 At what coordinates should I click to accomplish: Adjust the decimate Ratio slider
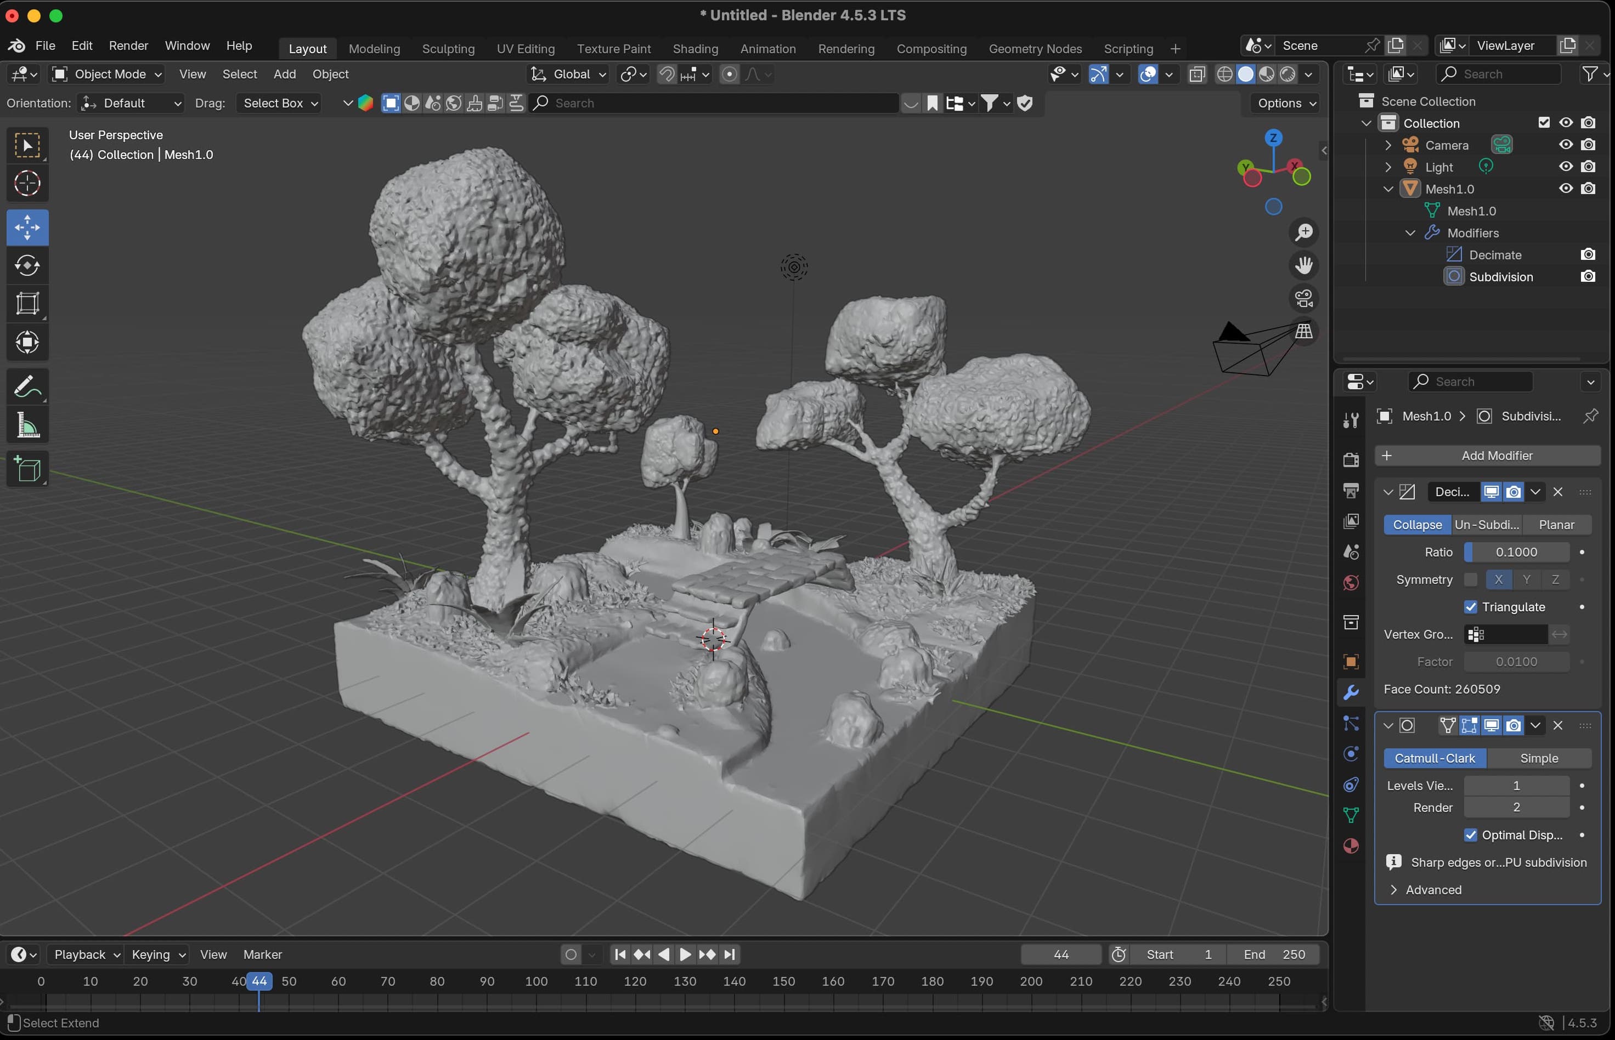click(x=1516, y=553)
